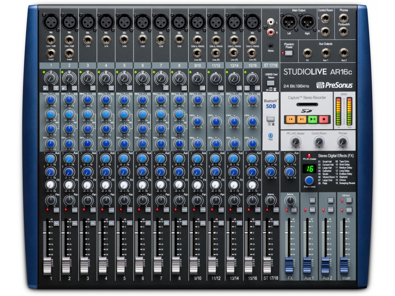Click the FX return fader cap
The width and height of the screenshot is (395, 296).
coord(289,266)
